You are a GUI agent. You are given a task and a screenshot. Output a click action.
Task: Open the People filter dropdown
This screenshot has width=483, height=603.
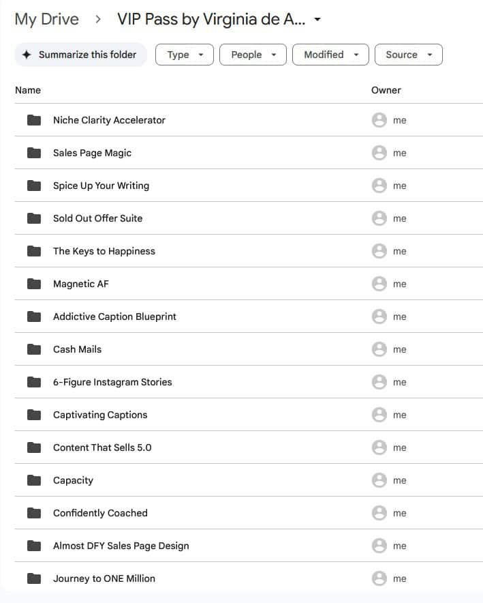point(253,55)
